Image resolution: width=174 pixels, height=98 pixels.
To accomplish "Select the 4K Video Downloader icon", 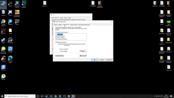I will click(x=3, y=50).
